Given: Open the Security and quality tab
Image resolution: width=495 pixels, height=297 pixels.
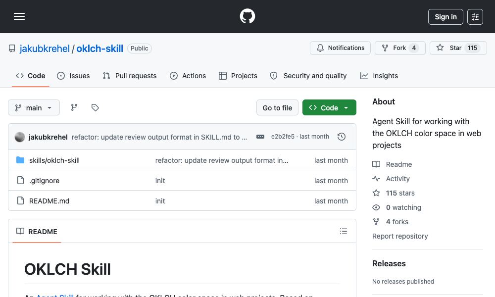Looking at the screenshot, I should coord(308,76).
